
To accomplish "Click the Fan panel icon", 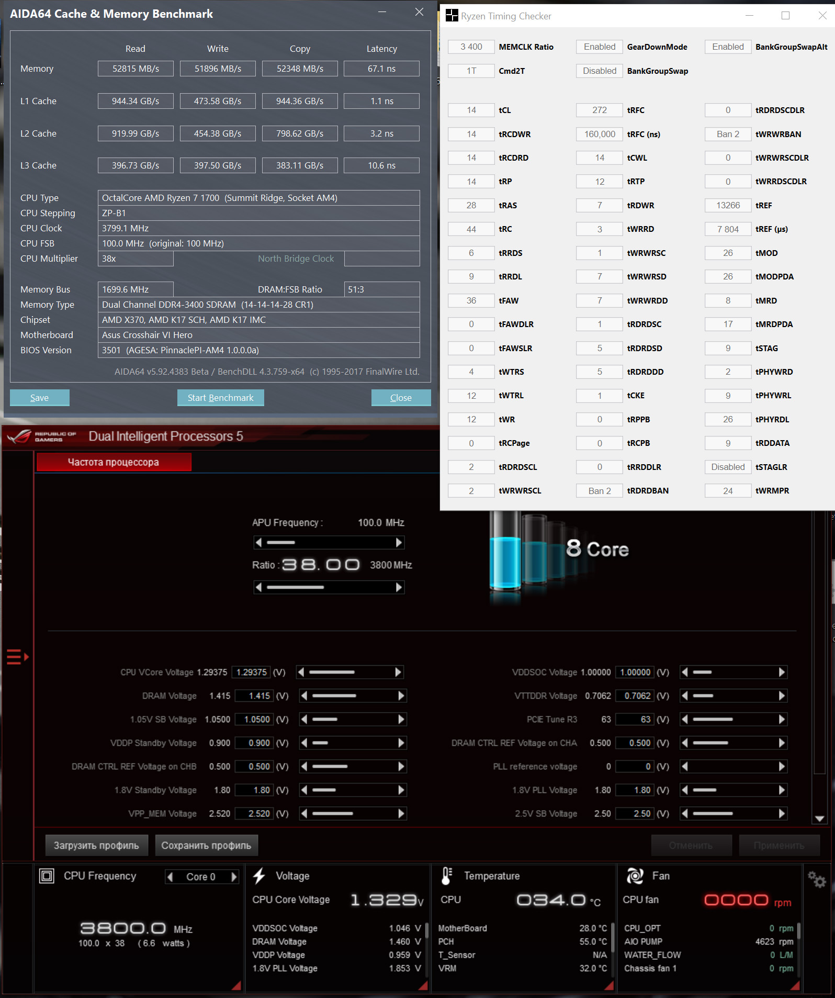I will pos(635,876).
